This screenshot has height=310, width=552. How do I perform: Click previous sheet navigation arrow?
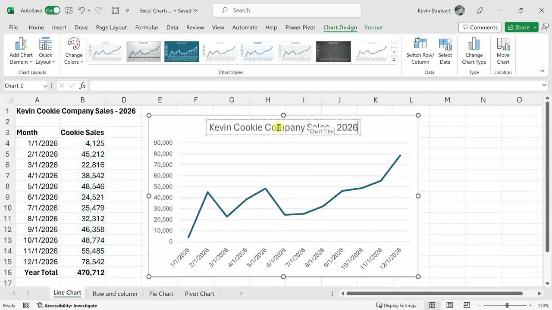pos(14,293)
